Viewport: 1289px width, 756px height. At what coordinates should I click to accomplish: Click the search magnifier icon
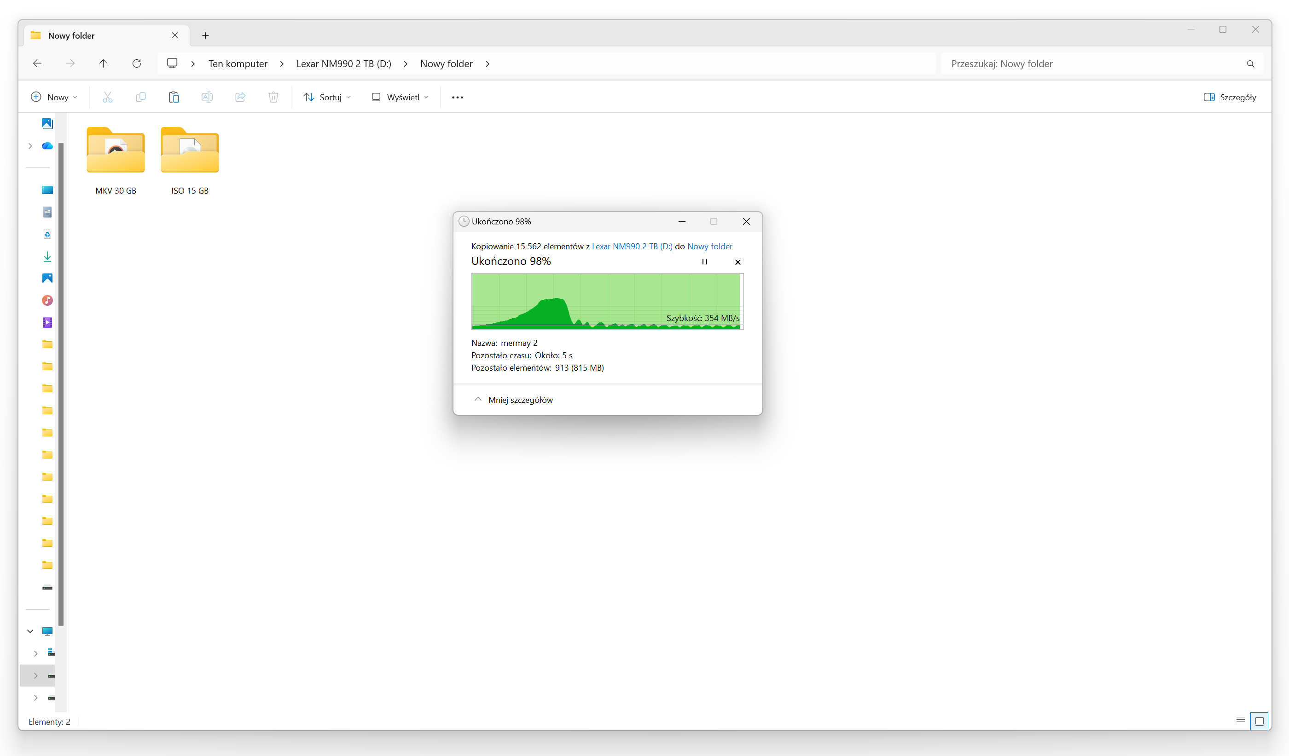click(x=1250, y=64)
